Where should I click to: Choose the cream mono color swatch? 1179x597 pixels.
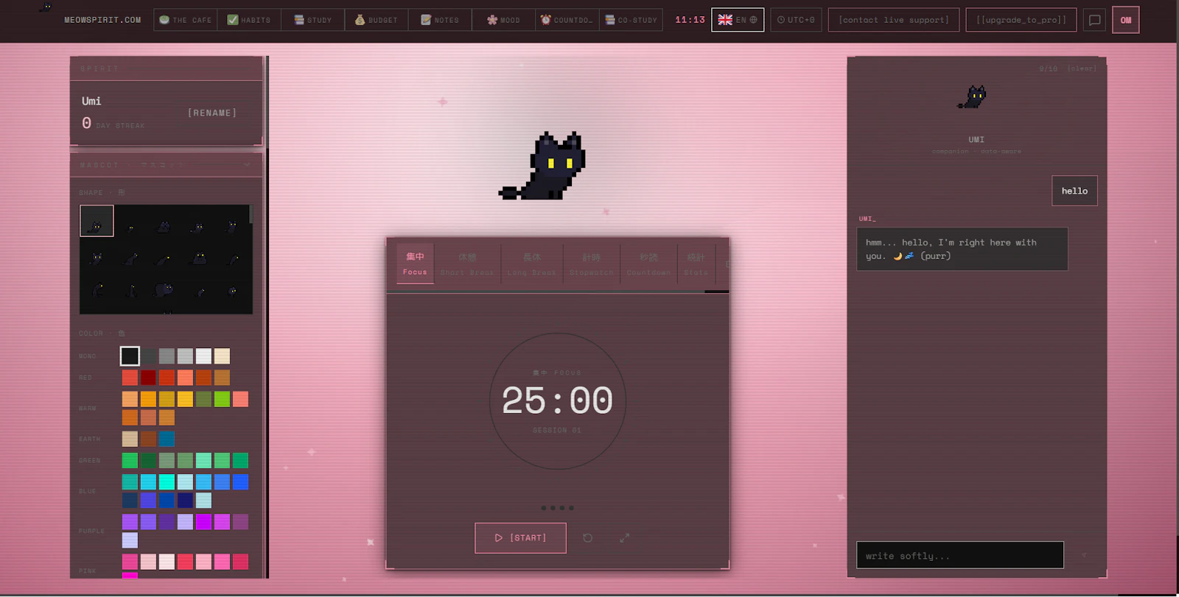click(x=222, y=356)
